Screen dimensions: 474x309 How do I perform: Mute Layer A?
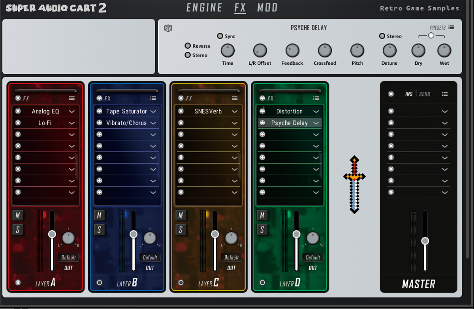[18, 215]
